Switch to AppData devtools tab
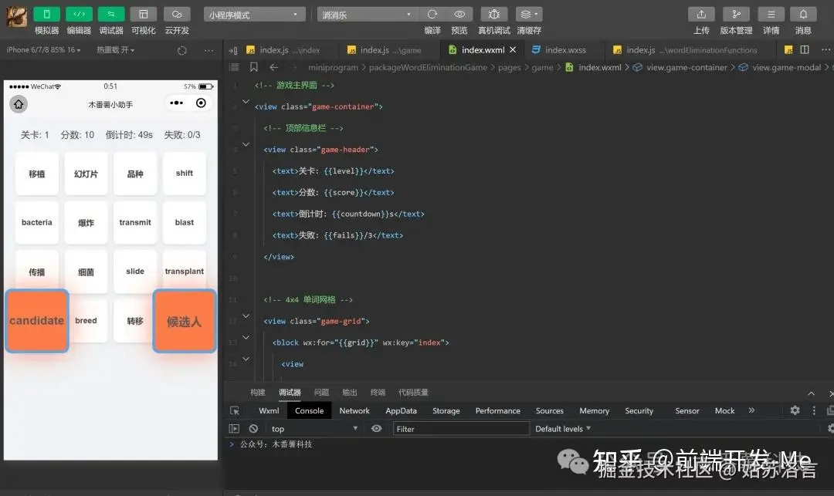The image size is (834, 496). (401, 410)
